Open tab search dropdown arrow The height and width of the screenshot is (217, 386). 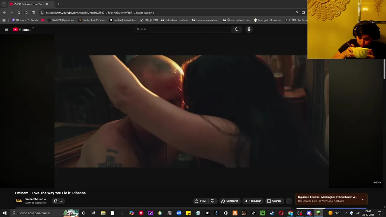click(4, 4)
